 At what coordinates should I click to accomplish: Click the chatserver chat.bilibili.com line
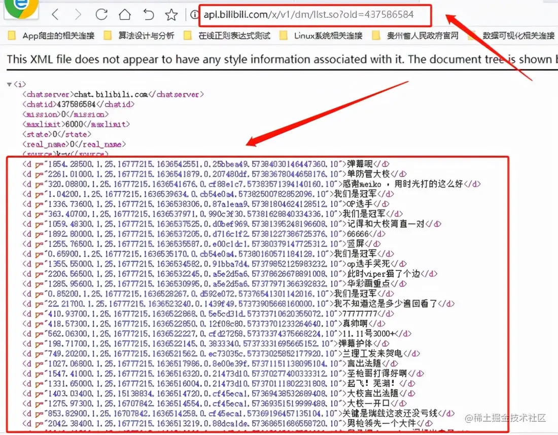[113, 94]
